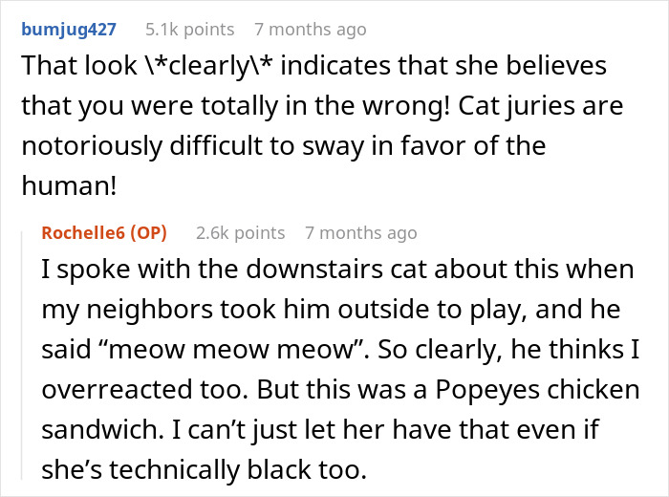Click the 2.6k points score
Screen dimensions: 669x497
(240, 232)
